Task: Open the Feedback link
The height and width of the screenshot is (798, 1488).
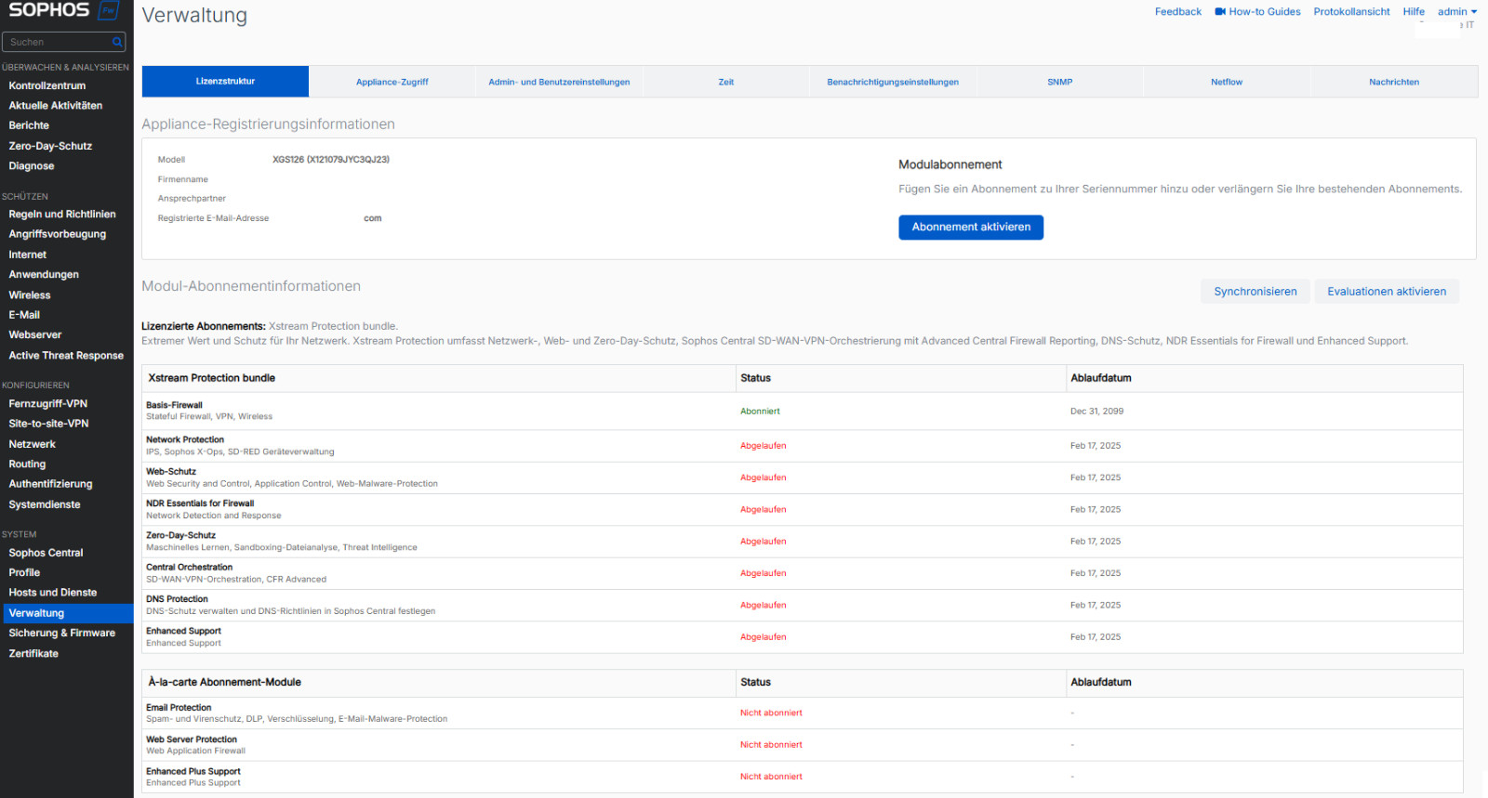Action: click(x=1177, y=12)
